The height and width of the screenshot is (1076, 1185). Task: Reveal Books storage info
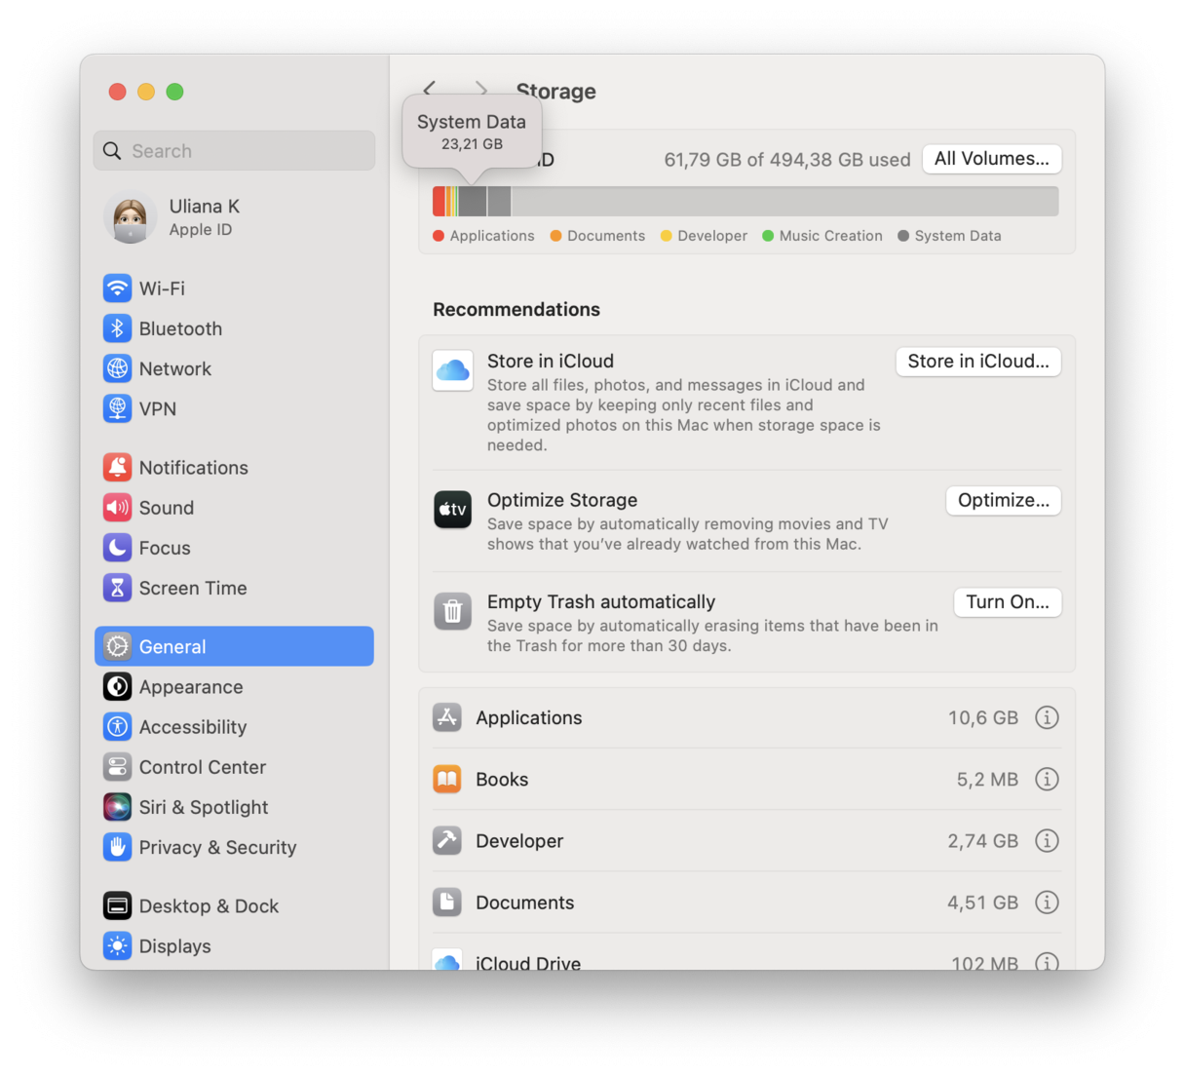coord(1047,779)
